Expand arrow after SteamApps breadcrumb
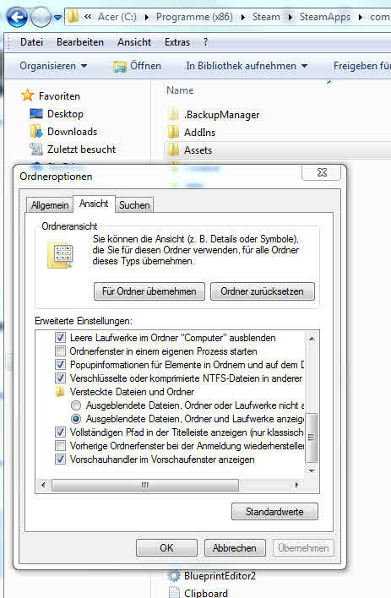The height and width of the screenshot is (598, 391). point(360,17)
